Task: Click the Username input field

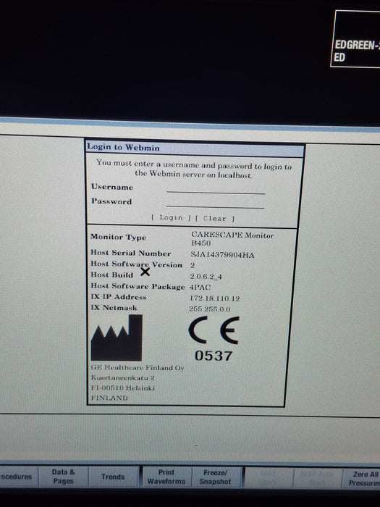Action: point(216,188)
